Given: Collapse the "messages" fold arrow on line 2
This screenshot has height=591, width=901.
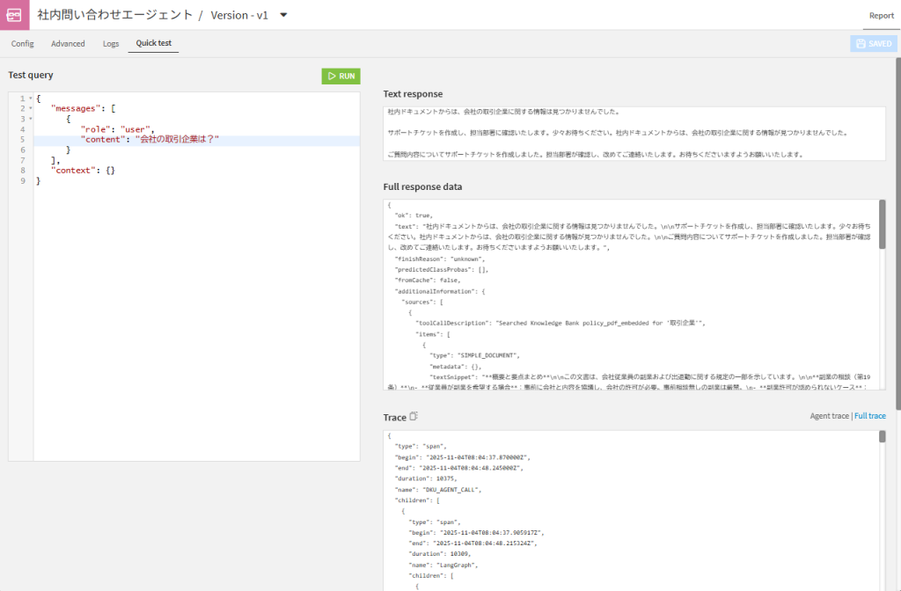Looking at the screenshot, I should [x=31, y=109].
